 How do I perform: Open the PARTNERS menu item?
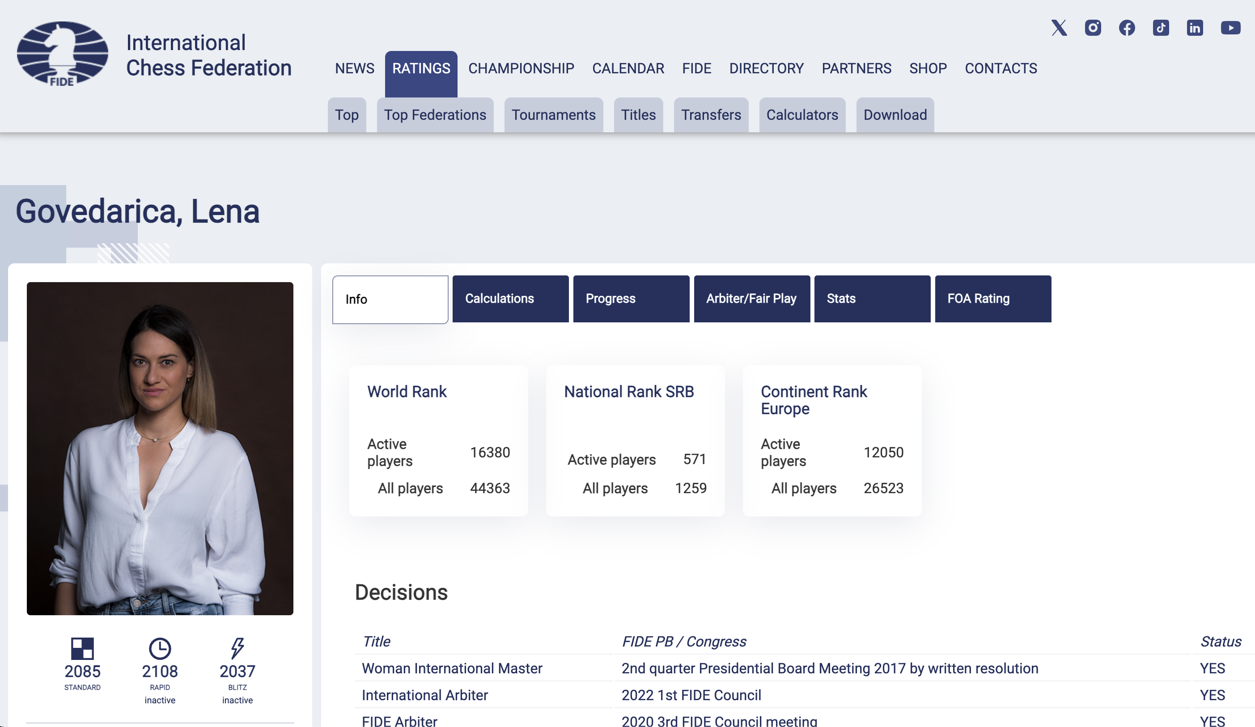(856, 68)
